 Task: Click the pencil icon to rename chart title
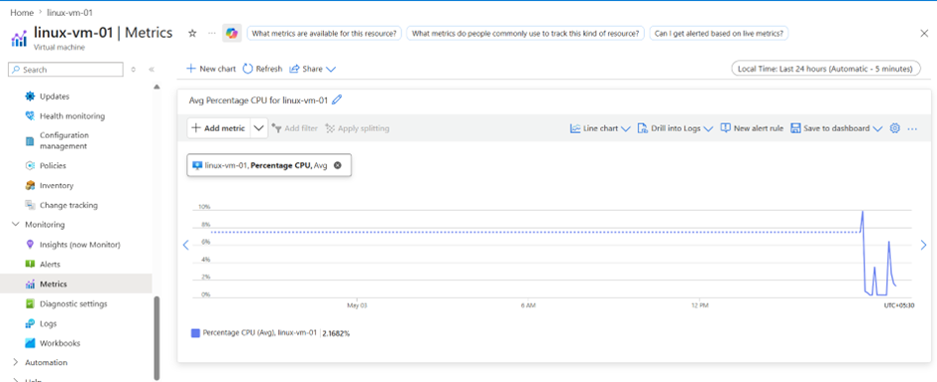click(337, 100)
